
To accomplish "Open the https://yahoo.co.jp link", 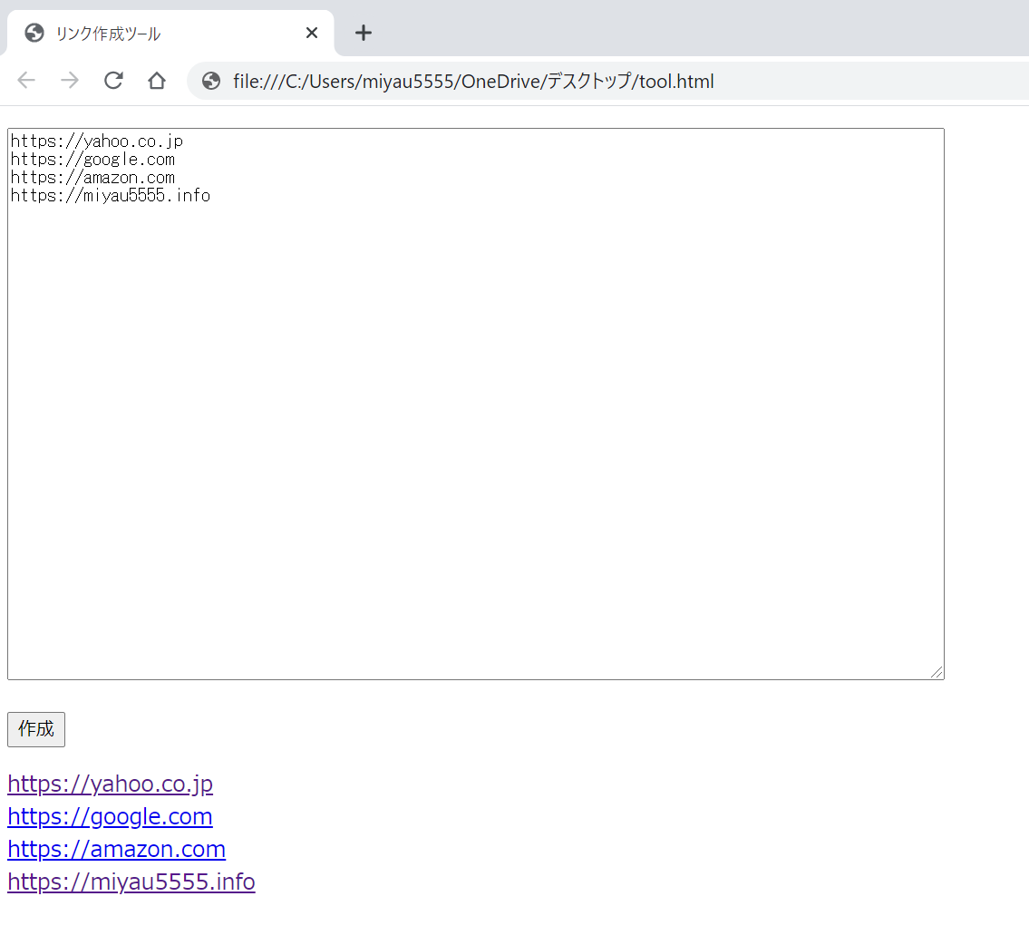I will tap(111, 784).
